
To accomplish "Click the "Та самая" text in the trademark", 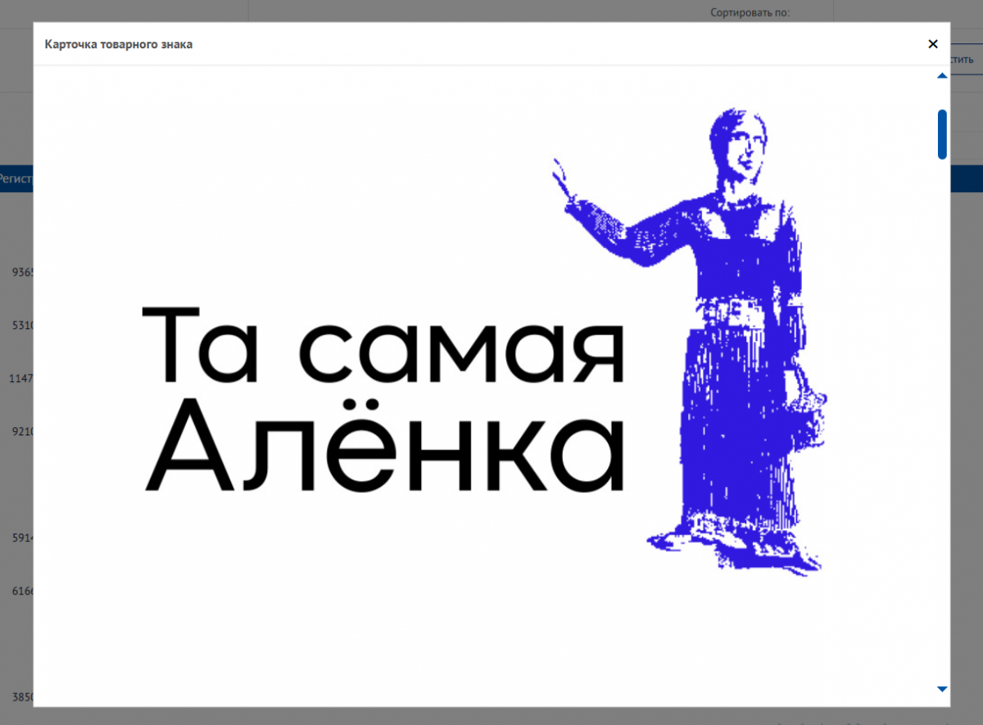I will pyautogui.click(x=383, y=345).
